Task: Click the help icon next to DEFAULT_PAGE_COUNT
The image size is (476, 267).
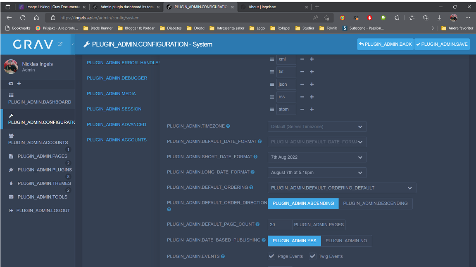Action: 257,224
